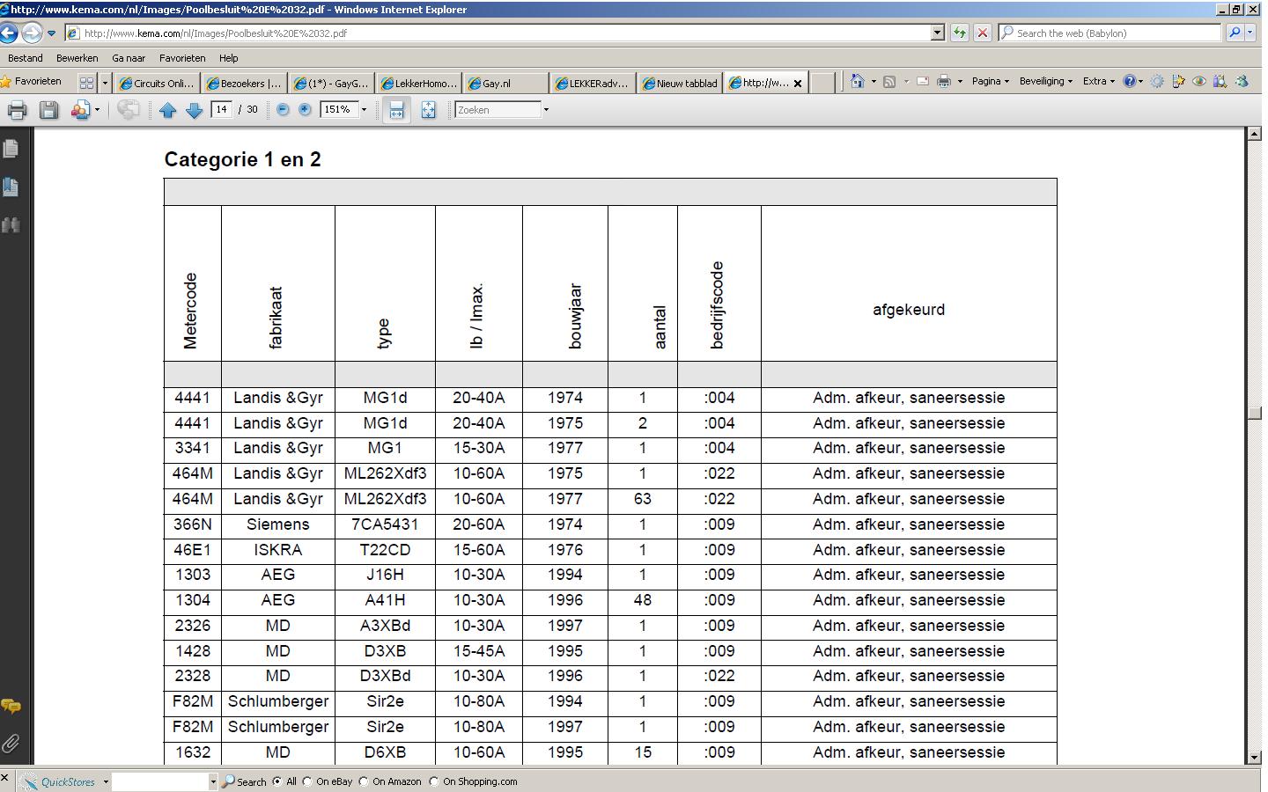The height and width of the screenshot is (792, 1268).
Task: Enable fit-to-width page view
Action: [396, 110]
